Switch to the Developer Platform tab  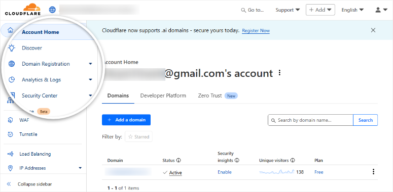[x=163, y=95]
